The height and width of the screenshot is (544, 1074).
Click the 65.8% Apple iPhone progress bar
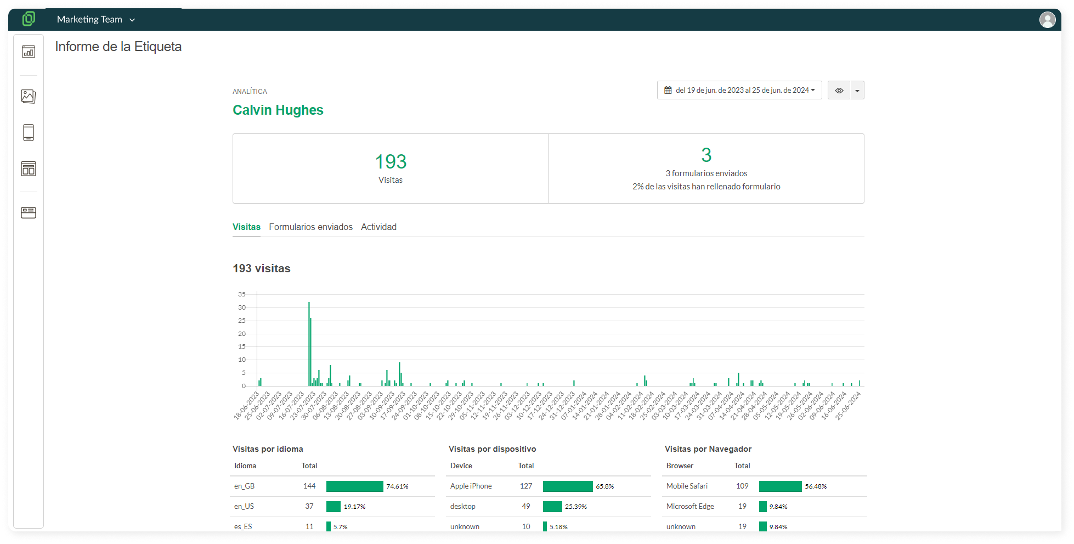coord(568,486)
